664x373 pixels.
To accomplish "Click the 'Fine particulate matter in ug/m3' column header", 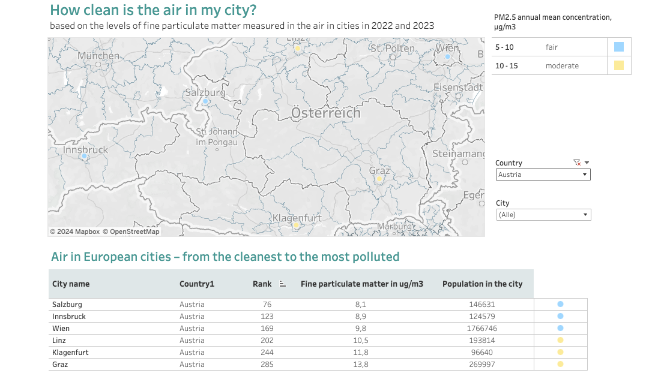I will click(x=361, y=284).
